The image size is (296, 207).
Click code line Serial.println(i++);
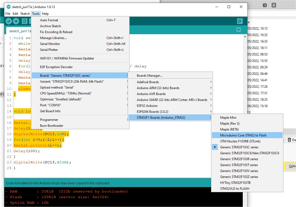[x=37, y=145]
